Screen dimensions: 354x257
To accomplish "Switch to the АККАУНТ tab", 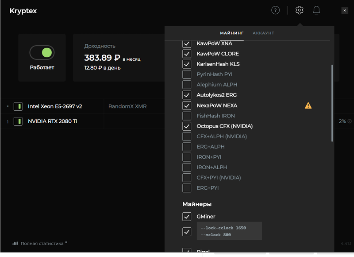I will (x=263, y=33).
